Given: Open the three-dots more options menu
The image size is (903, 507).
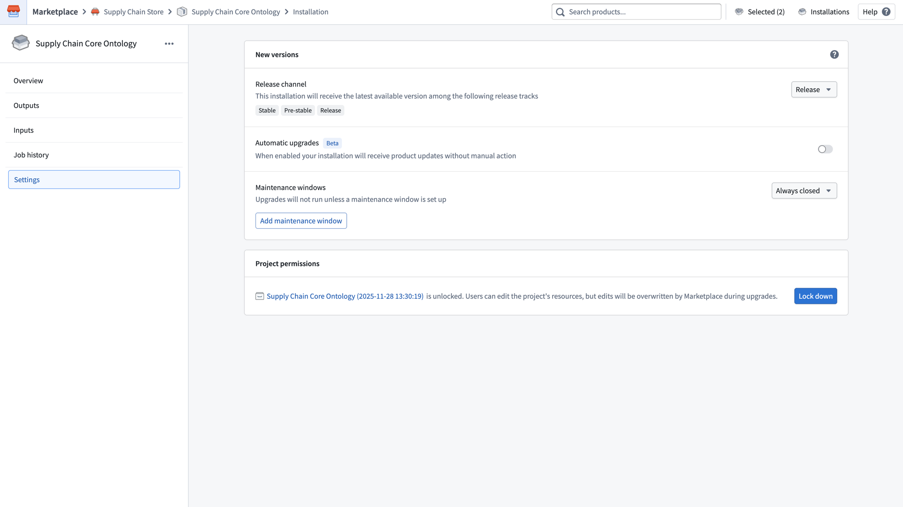Looking at the screenshot, I should (x=169, y=44).
